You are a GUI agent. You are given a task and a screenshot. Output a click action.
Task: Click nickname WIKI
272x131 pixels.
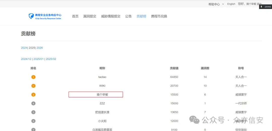click(x=102, y=86)
